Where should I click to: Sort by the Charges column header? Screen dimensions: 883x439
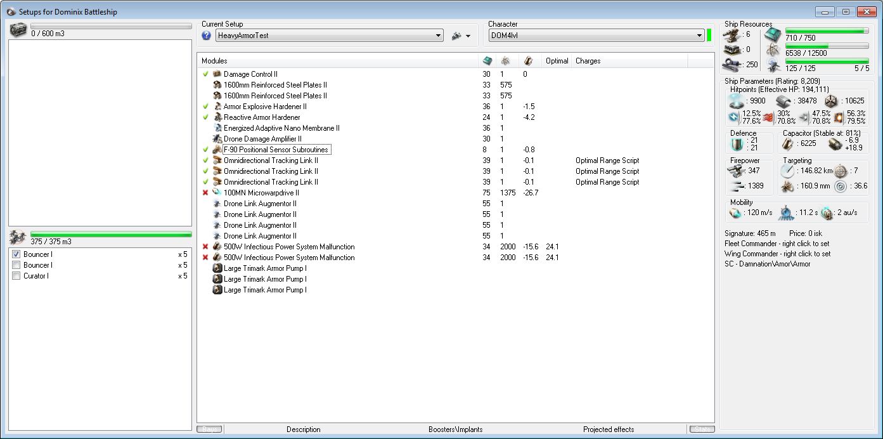tap(629, 61)
